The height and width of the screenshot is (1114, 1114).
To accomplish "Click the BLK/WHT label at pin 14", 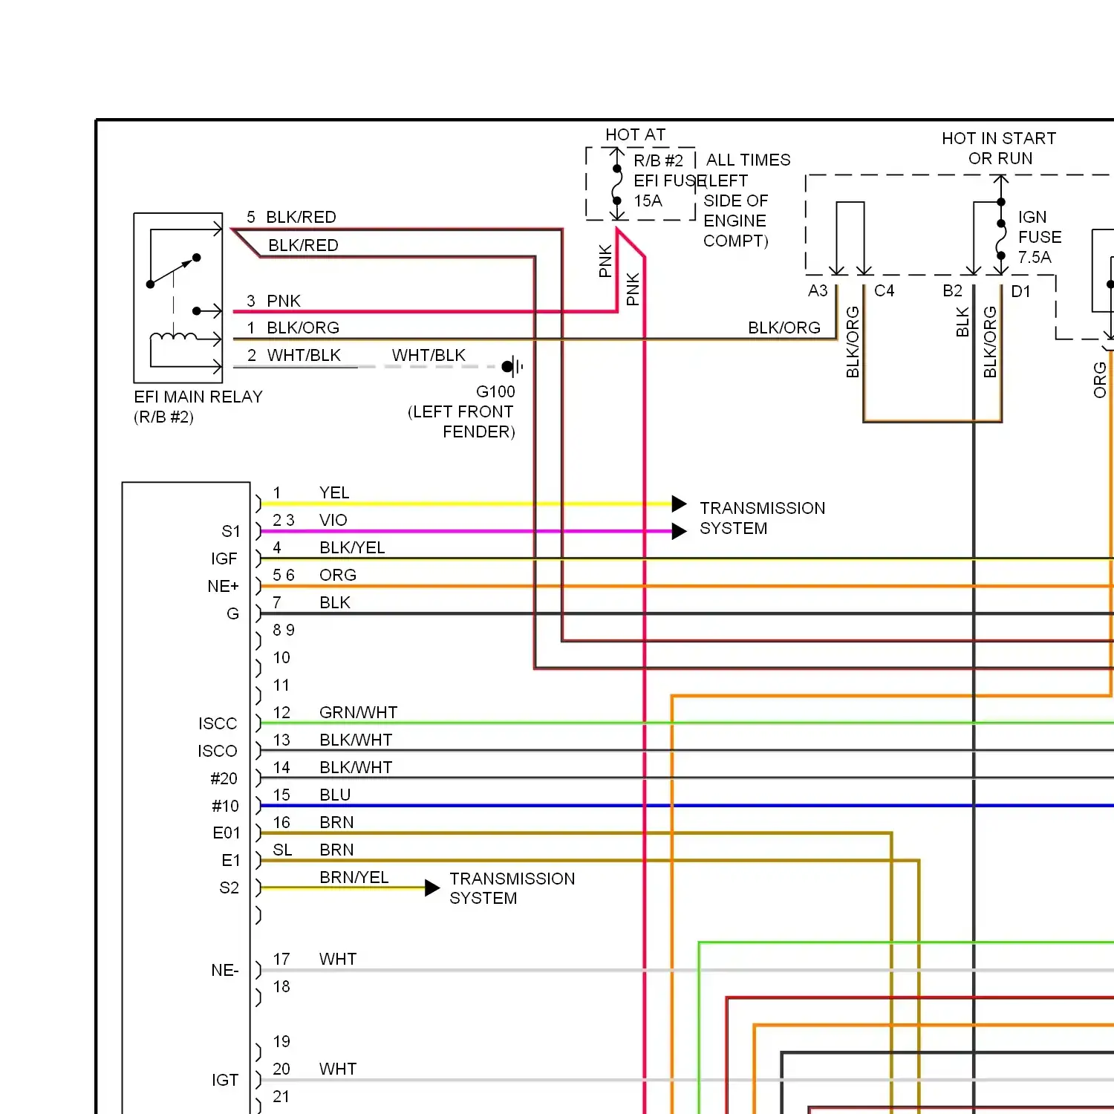I will tap(356, 767).
